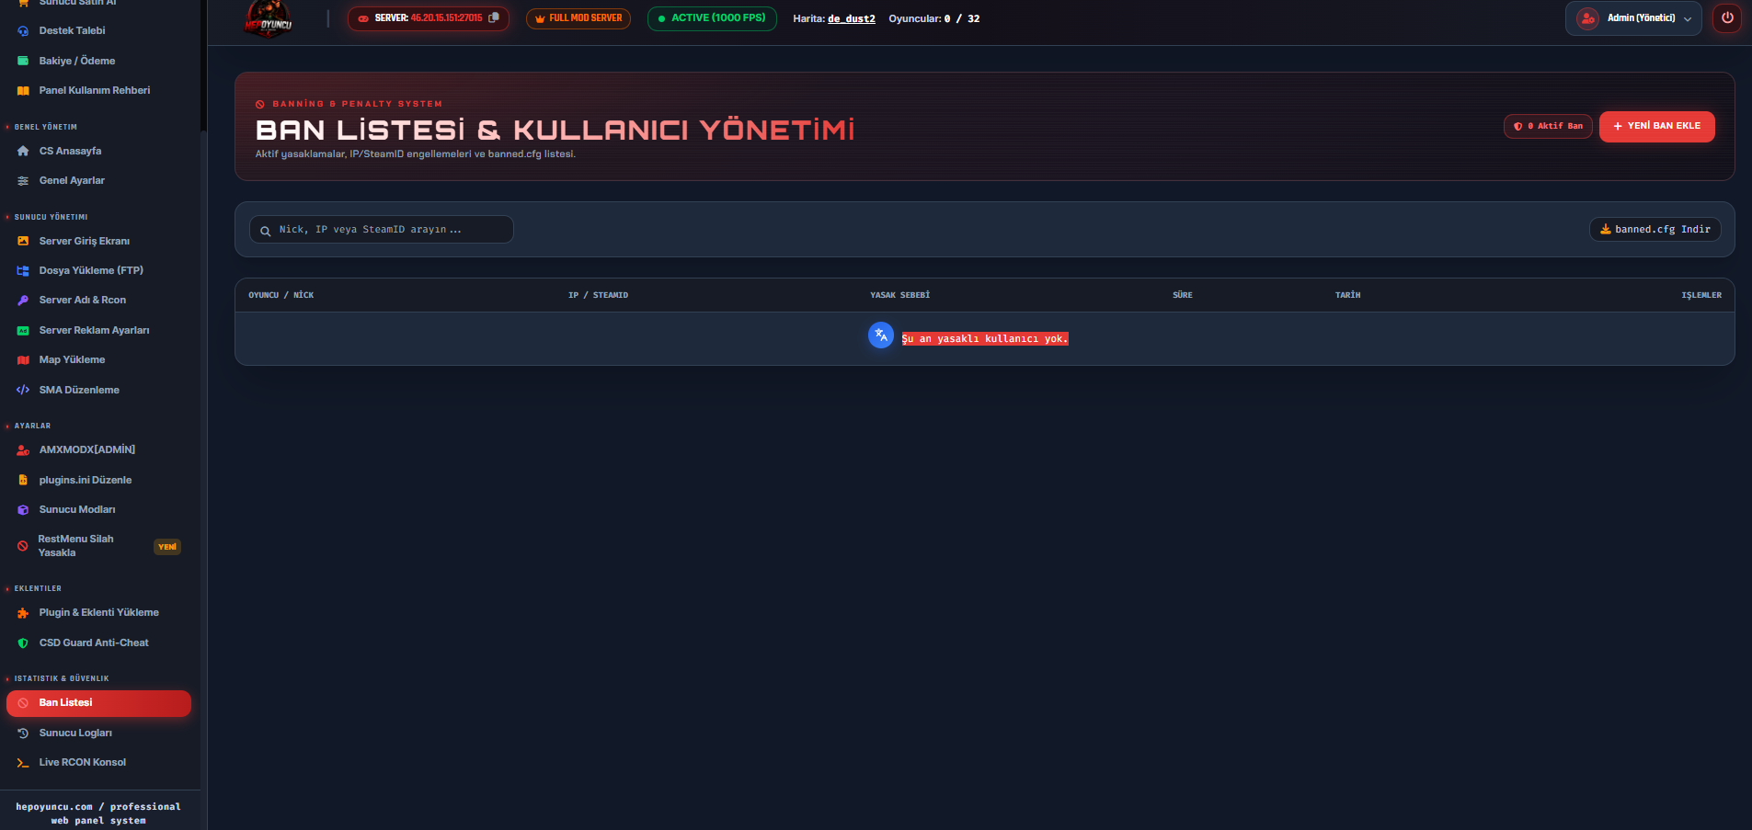Open RestMenu Silah Yasakla

[x=99, y=546]
